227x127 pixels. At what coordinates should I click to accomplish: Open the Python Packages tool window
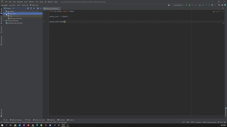[x=16, y=120]
